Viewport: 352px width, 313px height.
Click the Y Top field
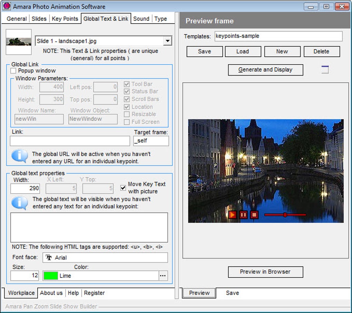click(98, 188)
